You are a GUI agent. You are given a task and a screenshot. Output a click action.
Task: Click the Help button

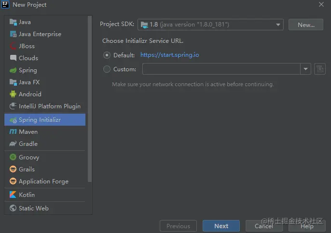click(307, 226)
